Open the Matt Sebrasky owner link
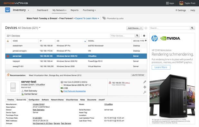The height and width of the screenshot is (127, 199). [x=39, y=110]
